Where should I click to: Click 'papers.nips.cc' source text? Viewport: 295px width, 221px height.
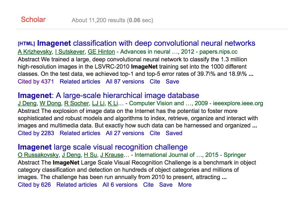[x=218, y=52]
